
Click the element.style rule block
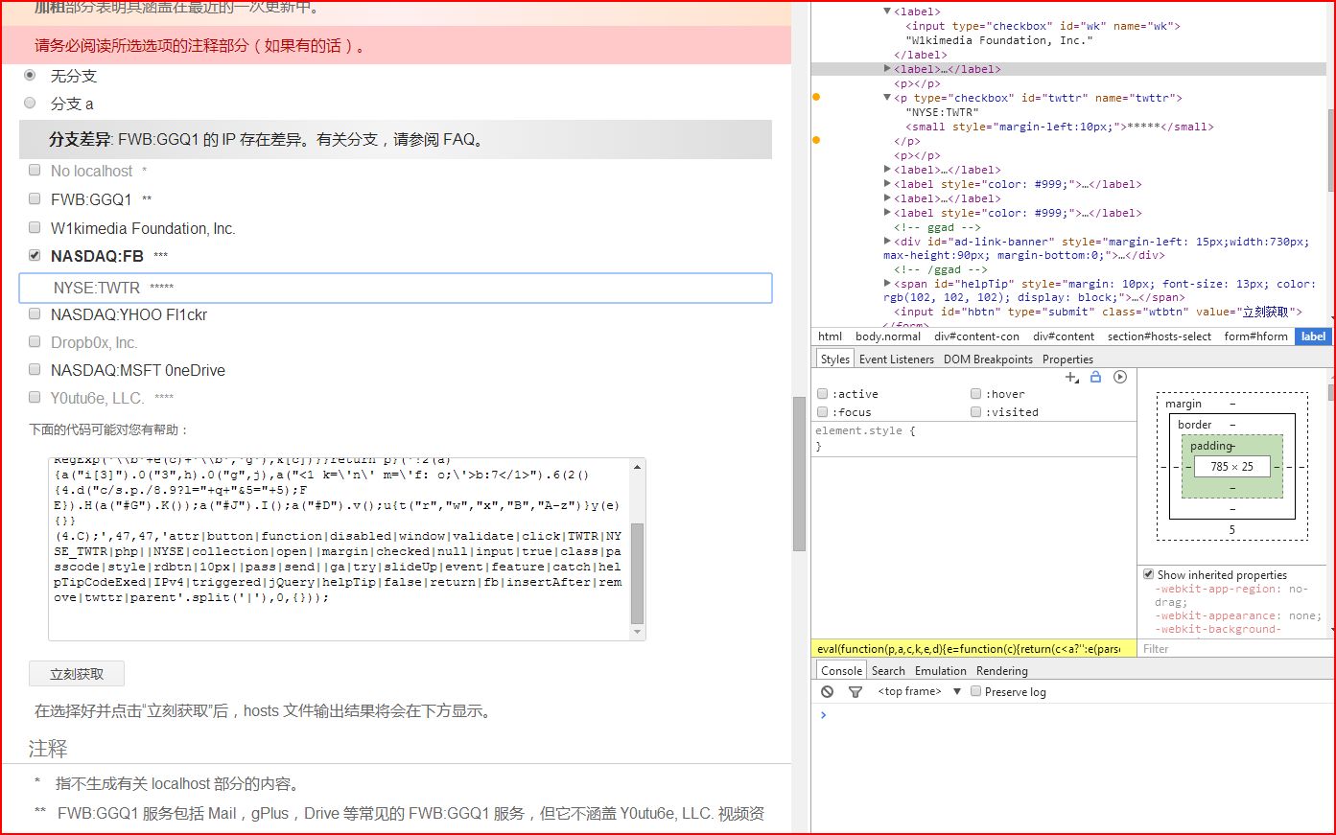[973, 438]
